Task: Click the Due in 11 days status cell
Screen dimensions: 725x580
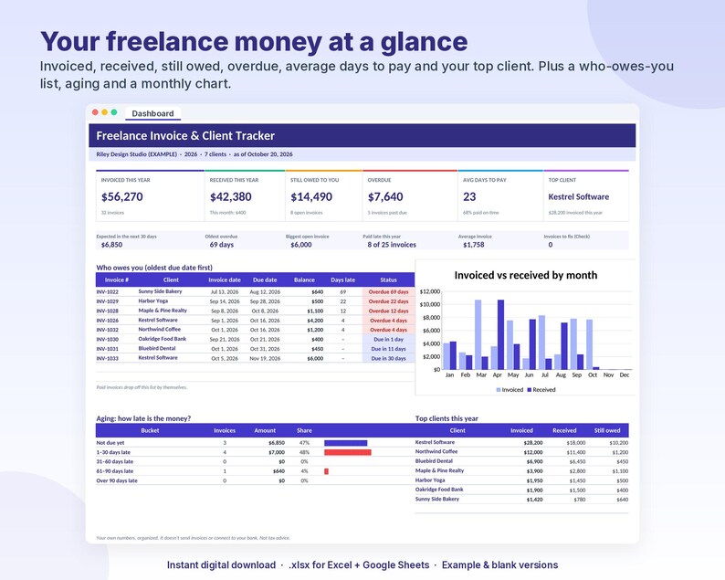Action: click(388, 349)
